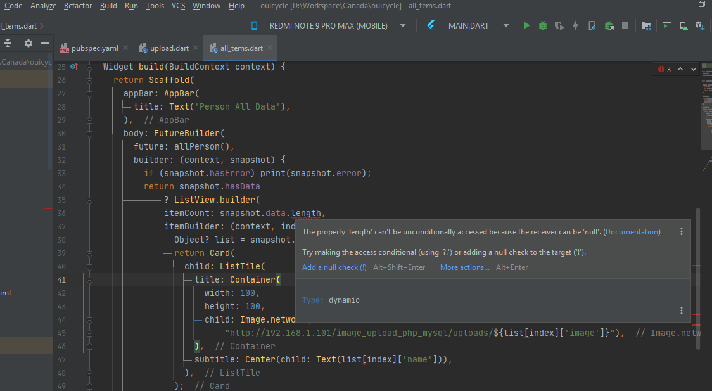This screenshot has width=712, height=391.
Task: Close the pubspec.yaml tab
Action: coord(125,48)
